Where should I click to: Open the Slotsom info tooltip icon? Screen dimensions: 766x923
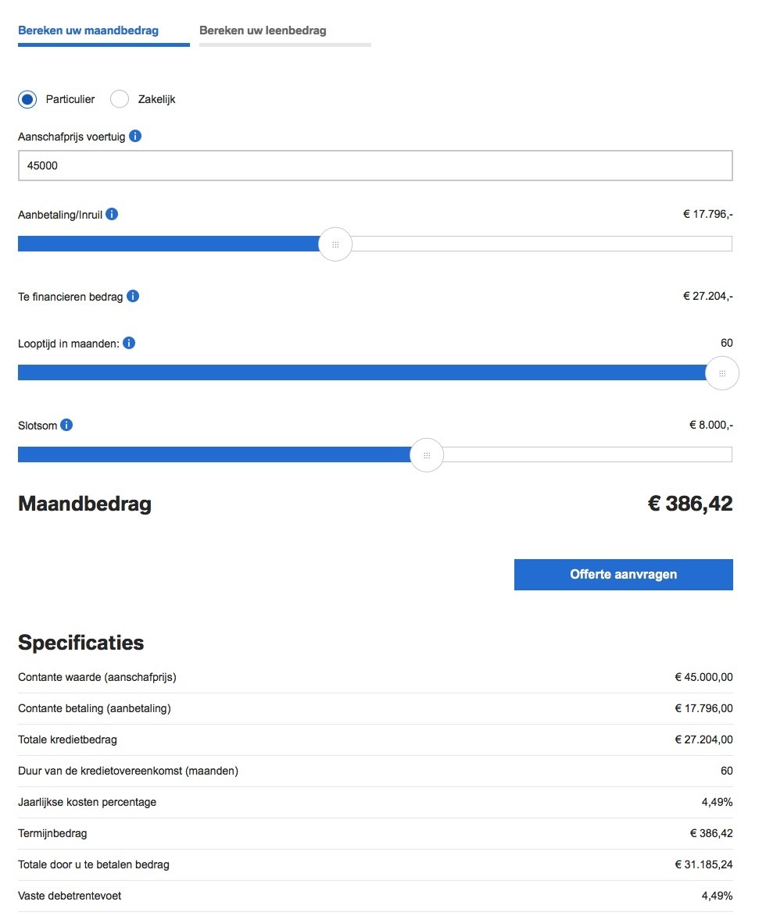pos(66,426)
